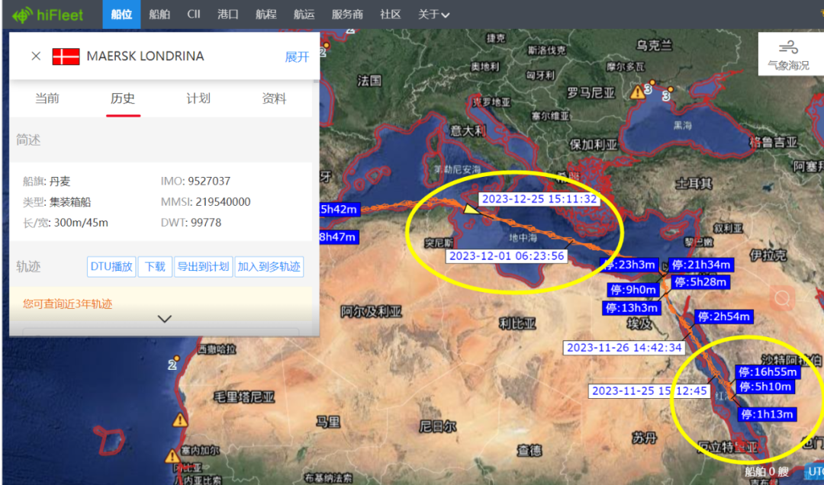
Task: Click the DTU播放 playback button
Action: [x=111, y=267]
